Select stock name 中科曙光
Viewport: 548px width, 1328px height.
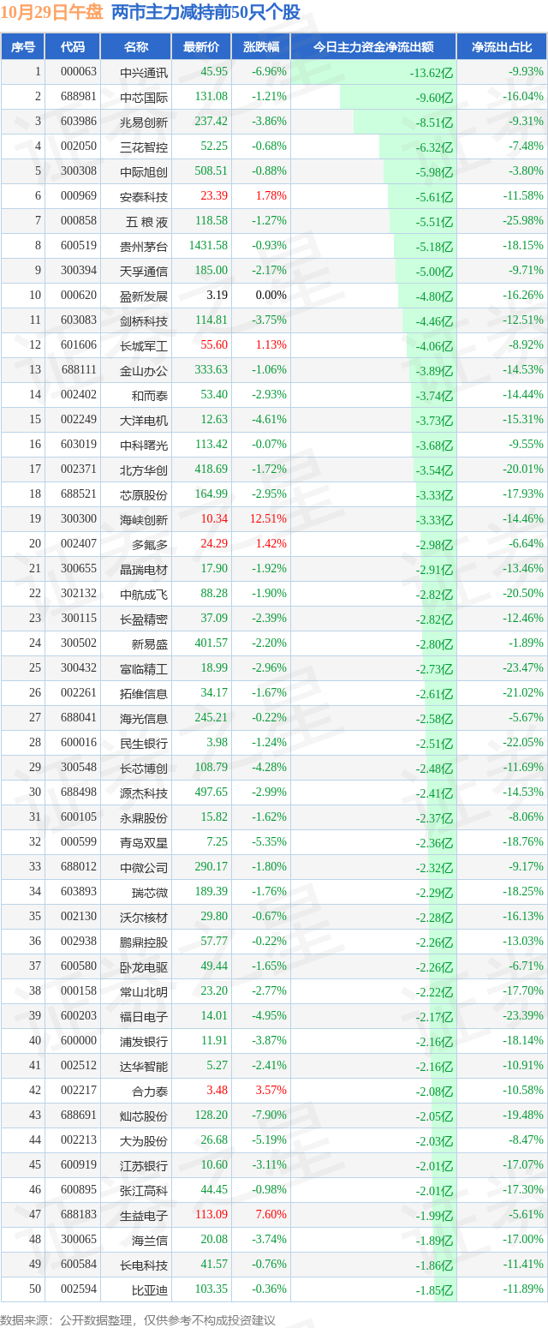[144, 445]
